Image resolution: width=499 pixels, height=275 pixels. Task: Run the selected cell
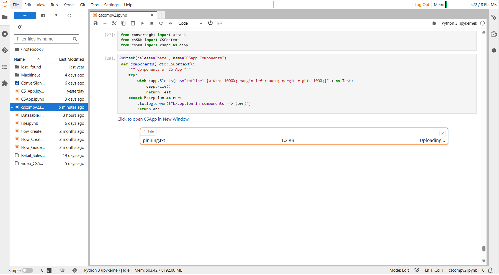(x=142, y=23)
